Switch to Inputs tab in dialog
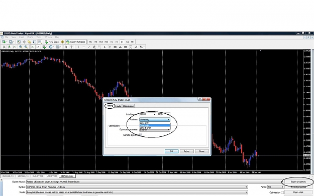The image size is (314, 196). (118, 106)
